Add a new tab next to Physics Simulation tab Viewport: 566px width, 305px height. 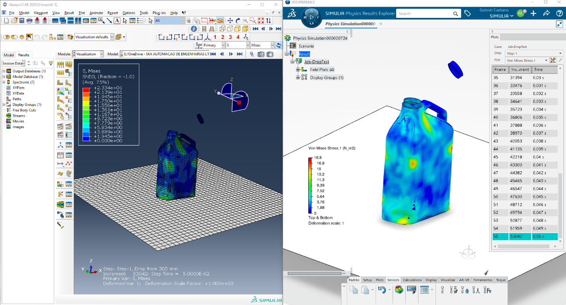tap(381, 24)
